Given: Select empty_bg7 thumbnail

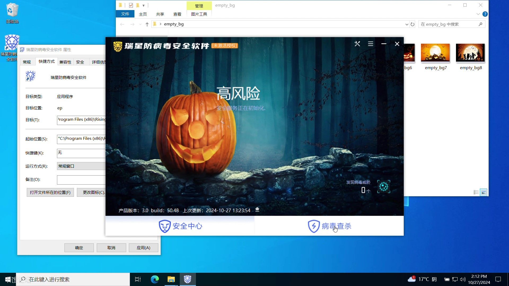Looking at the screenshot, I should click(x=436, y=57).
